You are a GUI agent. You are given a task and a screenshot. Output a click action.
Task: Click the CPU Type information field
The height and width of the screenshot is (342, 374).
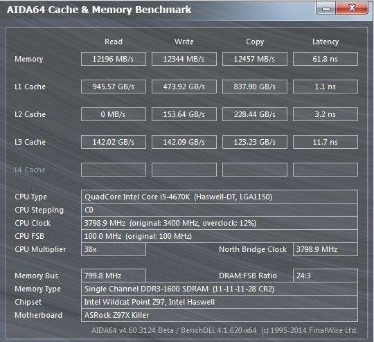(220, 197)
